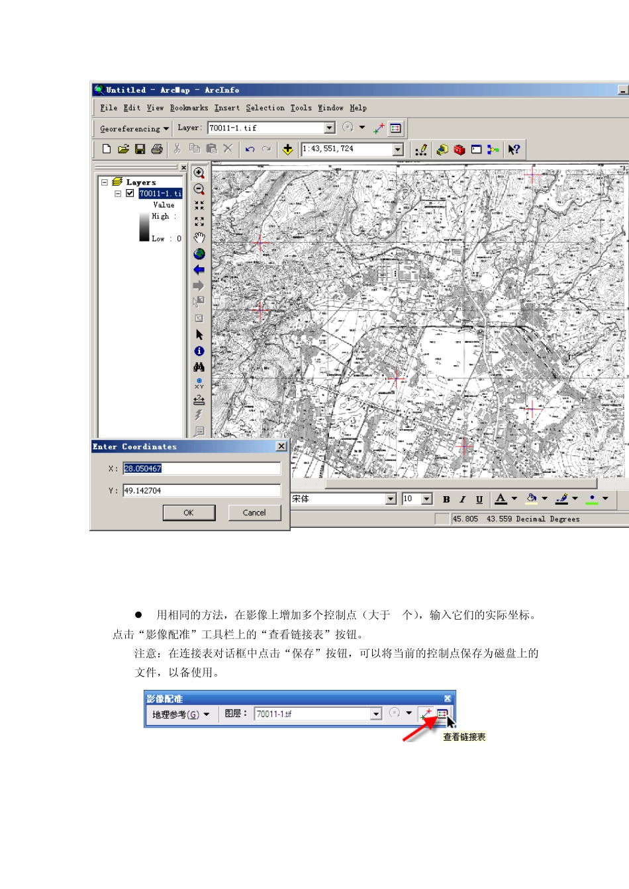Screen dimensions: 629x889
Task: Click the Y coordinate input field
Action: coord(201,491)
